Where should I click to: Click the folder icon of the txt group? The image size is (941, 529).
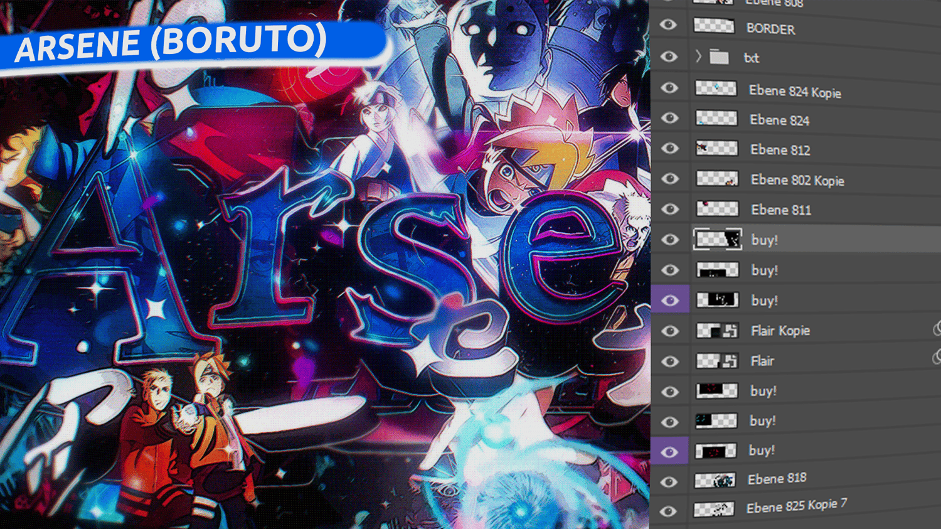pos(719,57)
